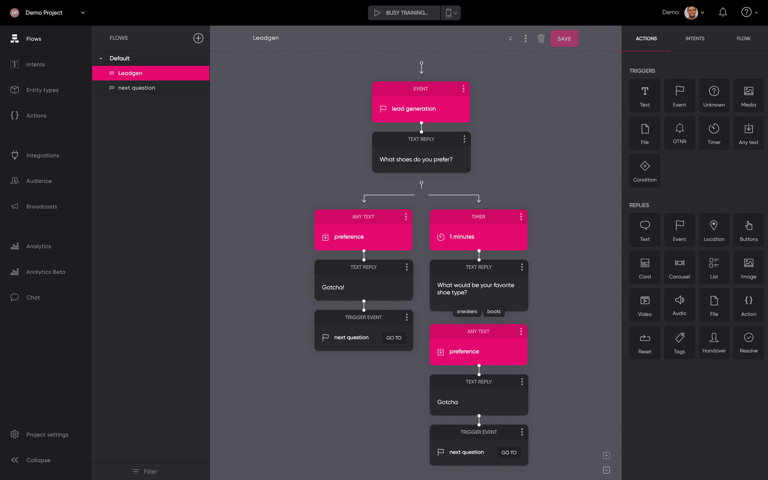Zoom in the canvas

(x=606, y=455)
